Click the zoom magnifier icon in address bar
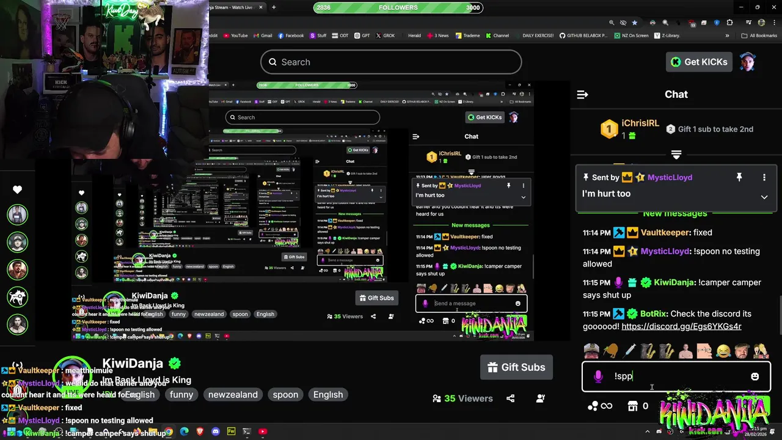This screenshot has height=440, width=782. 611,23
